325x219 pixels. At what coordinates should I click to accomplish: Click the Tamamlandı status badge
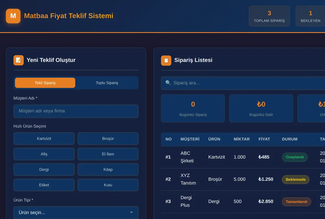point(297,202)
